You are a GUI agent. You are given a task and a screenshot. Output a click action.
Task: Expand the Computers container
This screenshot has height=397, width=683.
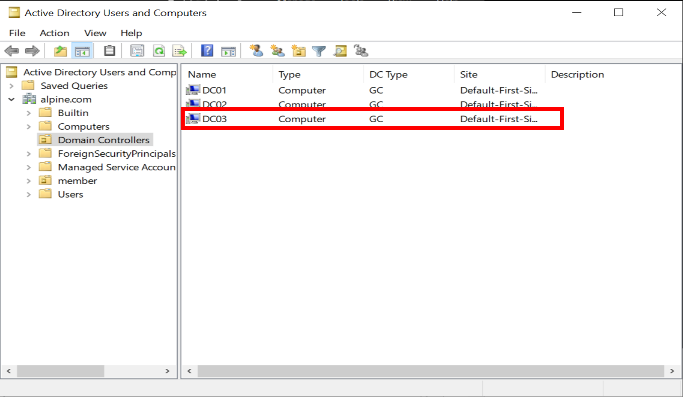[x=29, y=127]
